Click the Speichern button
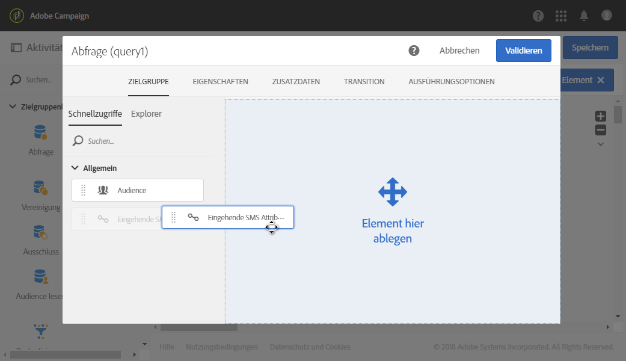Image resolution: width=626 pixels, height=361 pixels. [x=590, y=48]
